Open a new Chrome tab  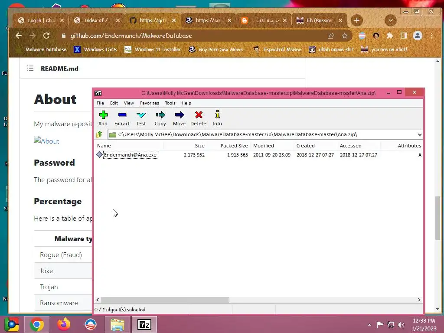coord(357,20)
